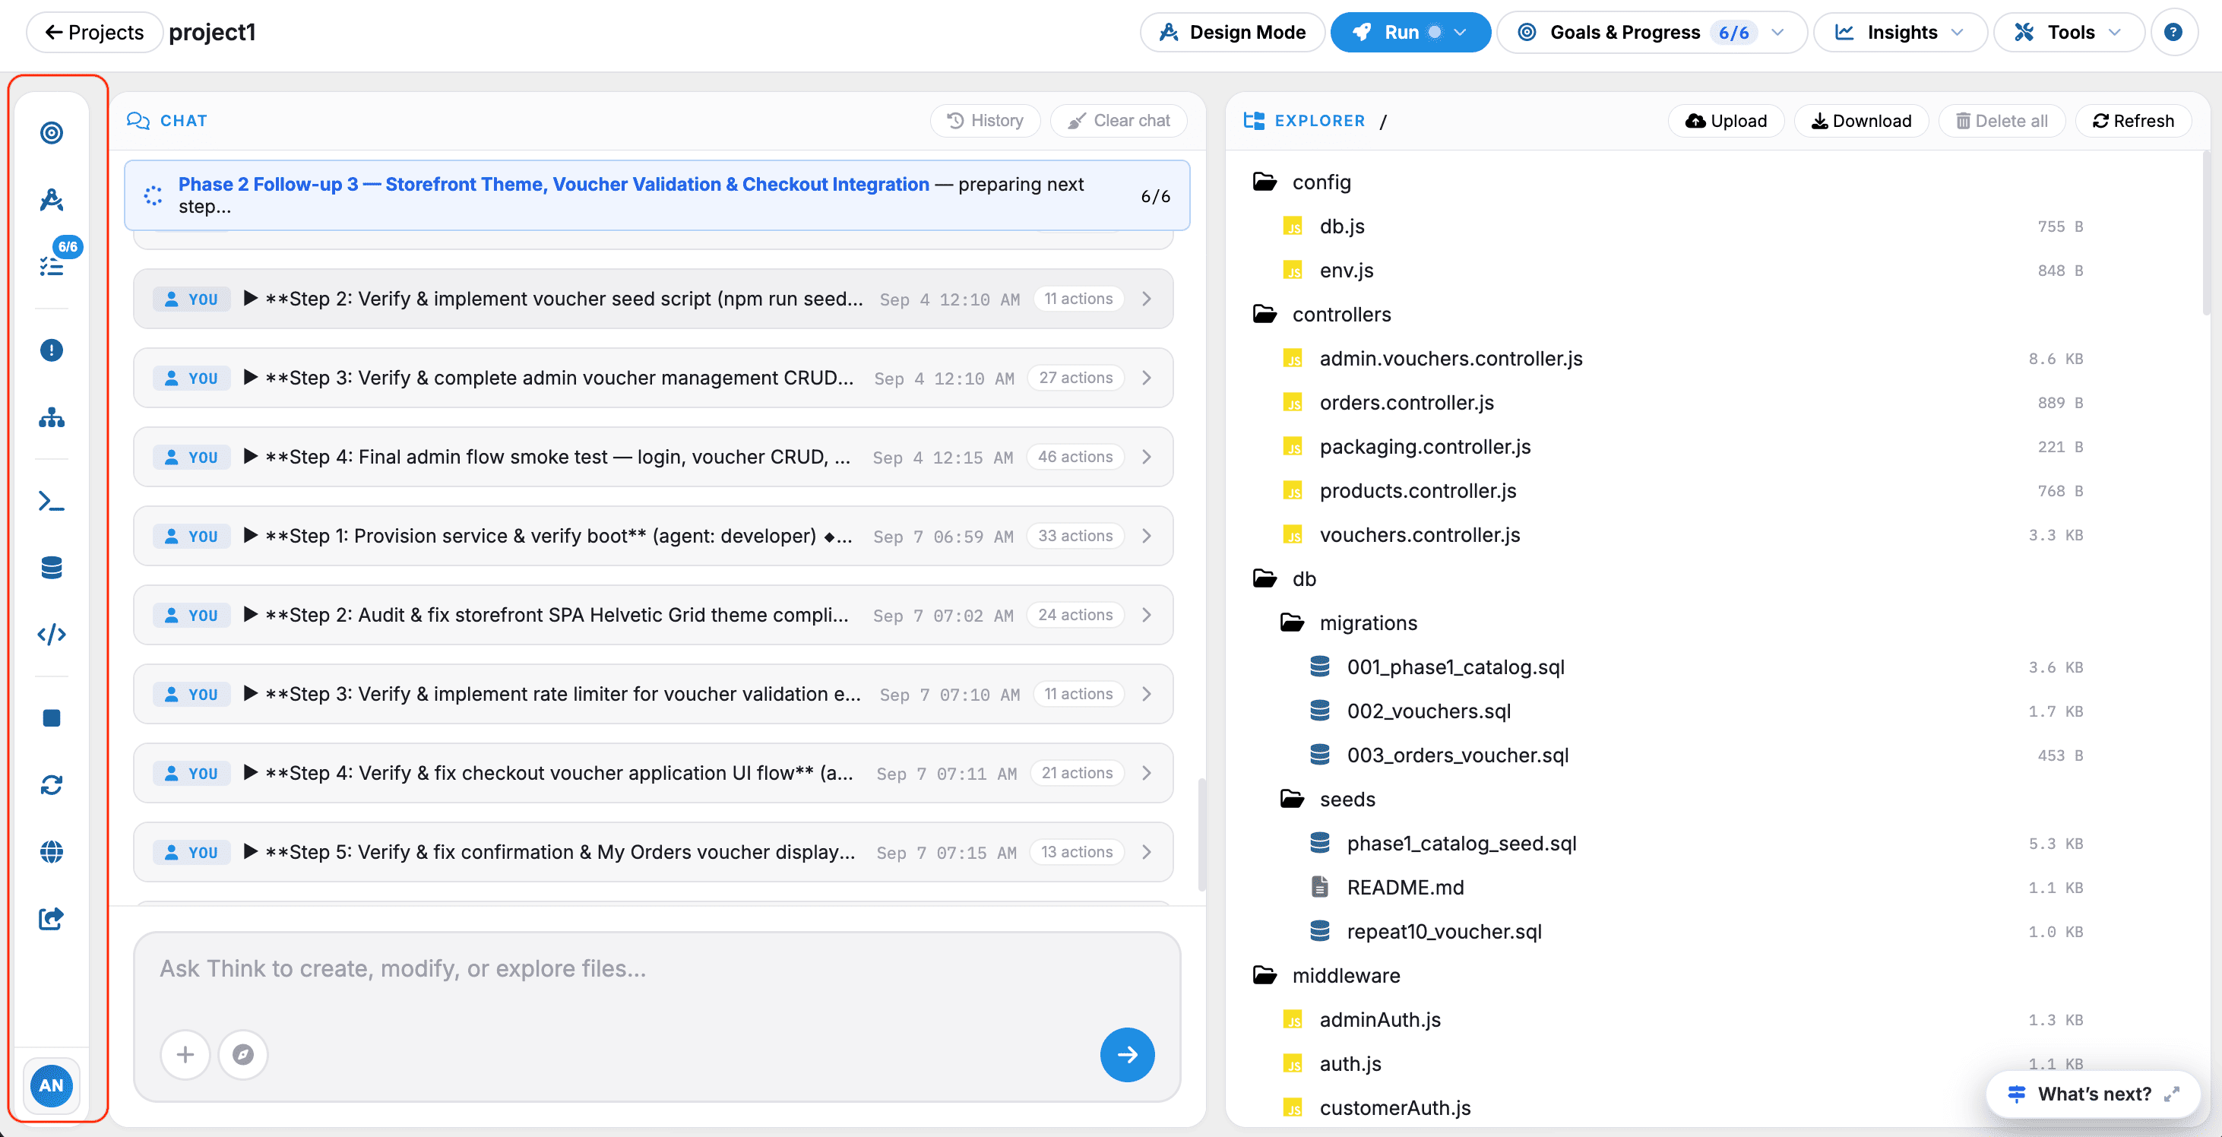Click the alert exclamation icon in sidebar

coord(52,350)
